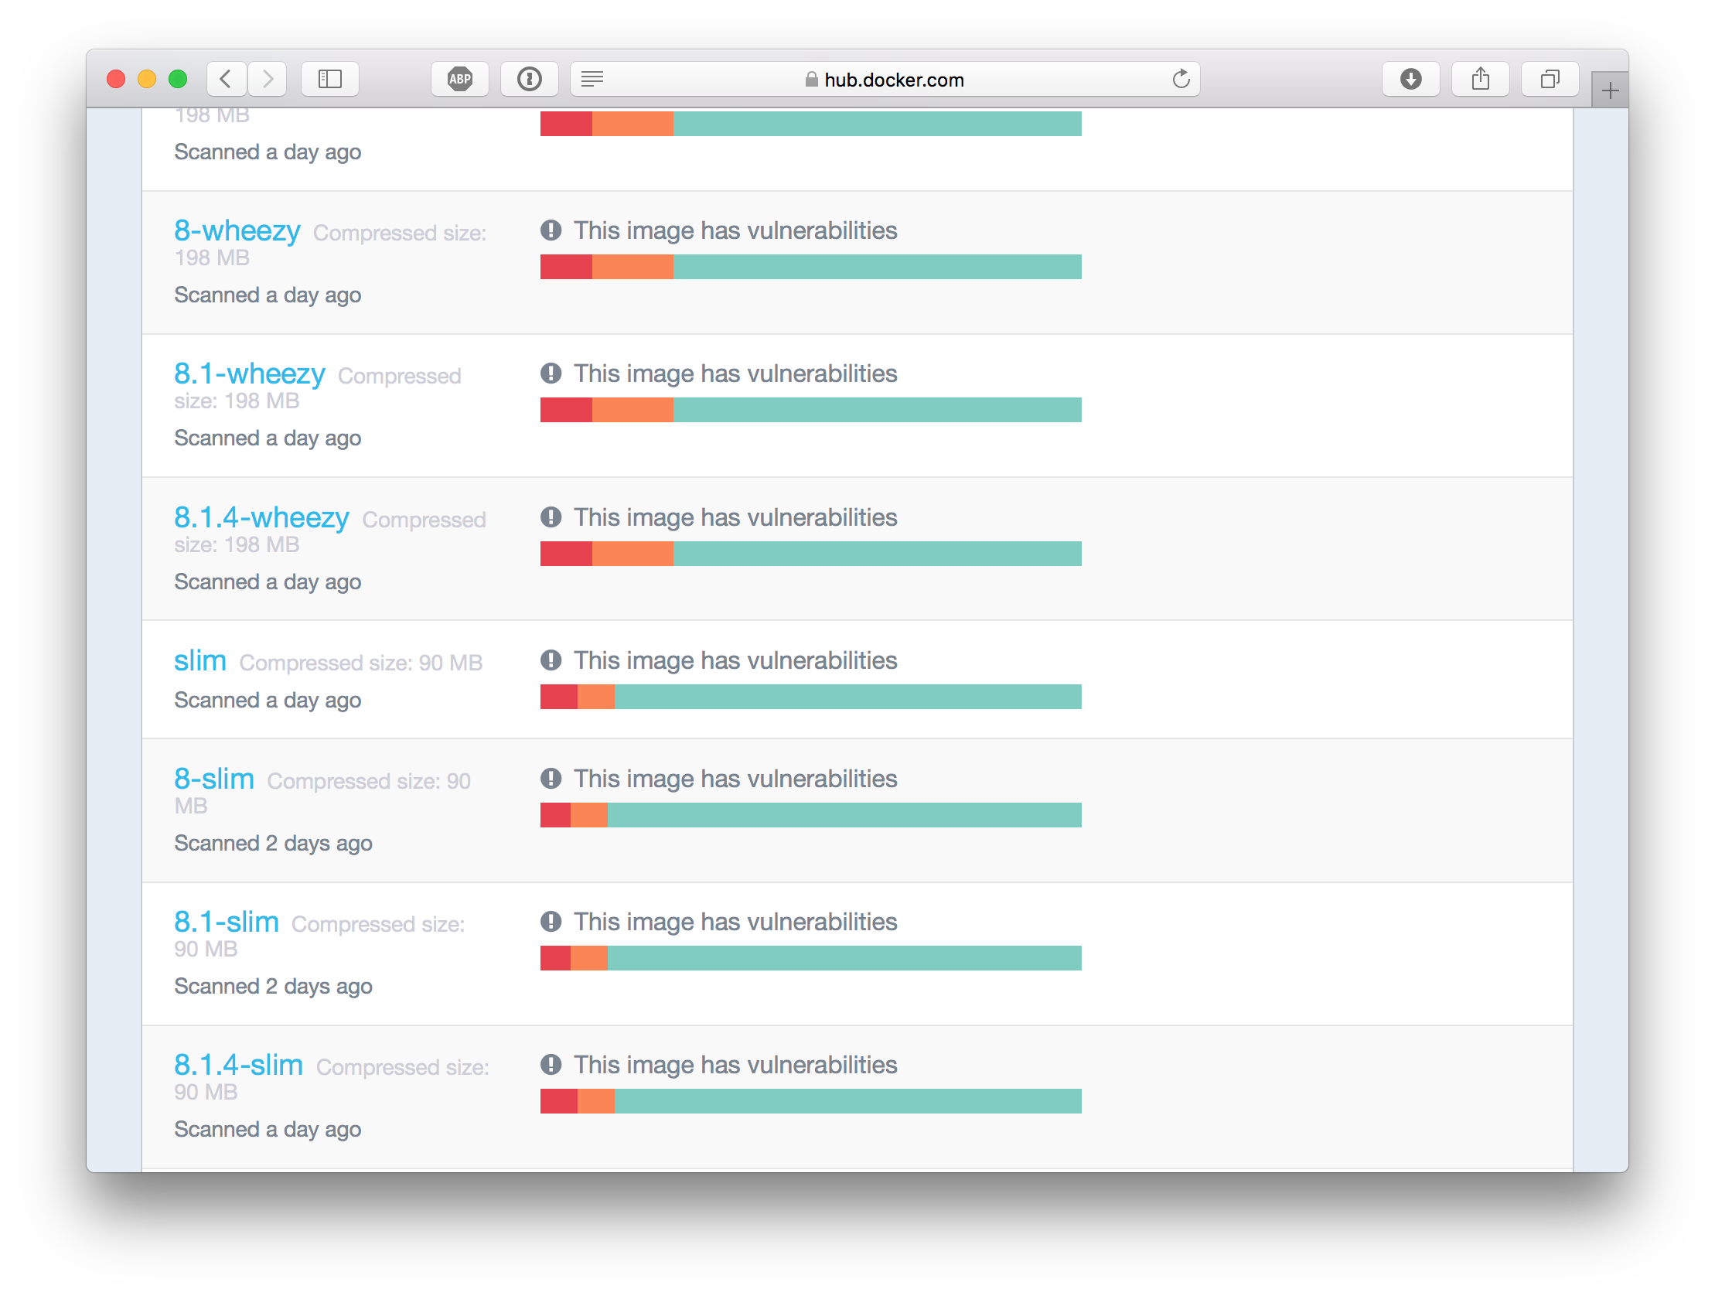The image size is (1715, 1296).
Task: Click teal segment of 8.1.4-wheezy vulnerability bar
Action: pos(878,554)
